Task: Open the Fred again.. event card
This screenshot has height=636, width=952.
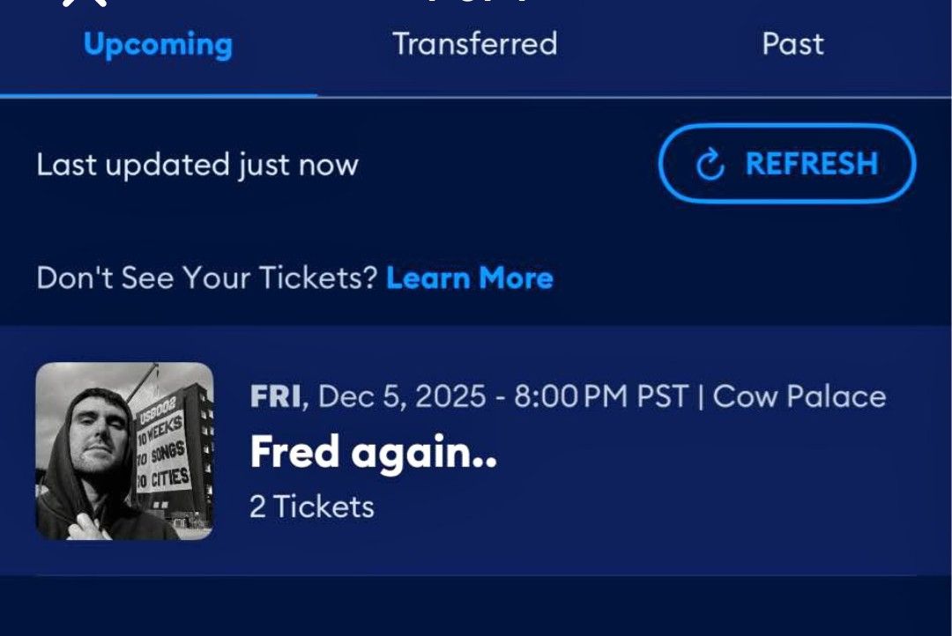Action: click(476, 449)
